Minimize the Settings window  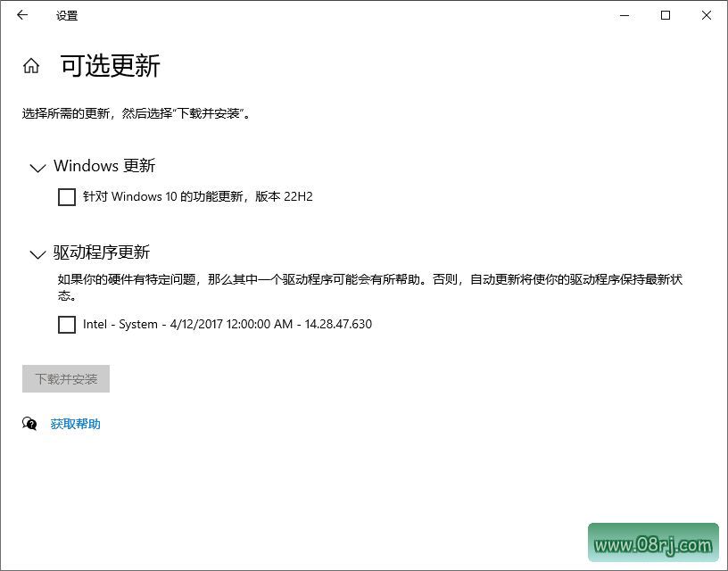(x=624, y=15)
